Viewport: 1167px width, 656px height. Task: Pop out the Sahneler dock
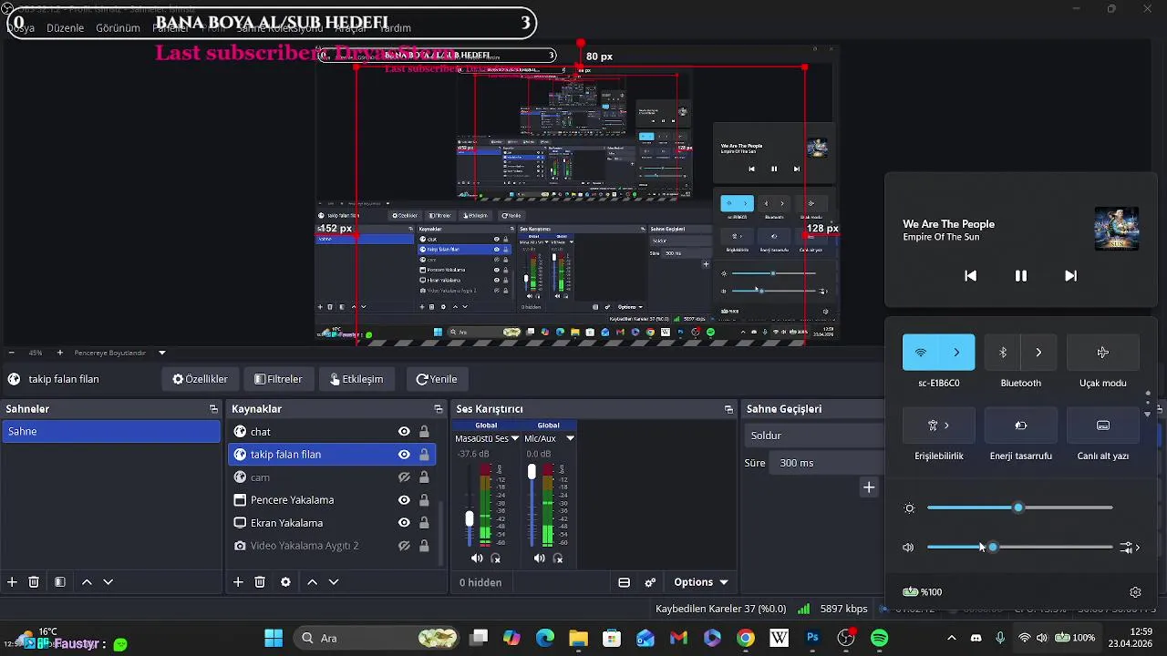coord(213,409)
